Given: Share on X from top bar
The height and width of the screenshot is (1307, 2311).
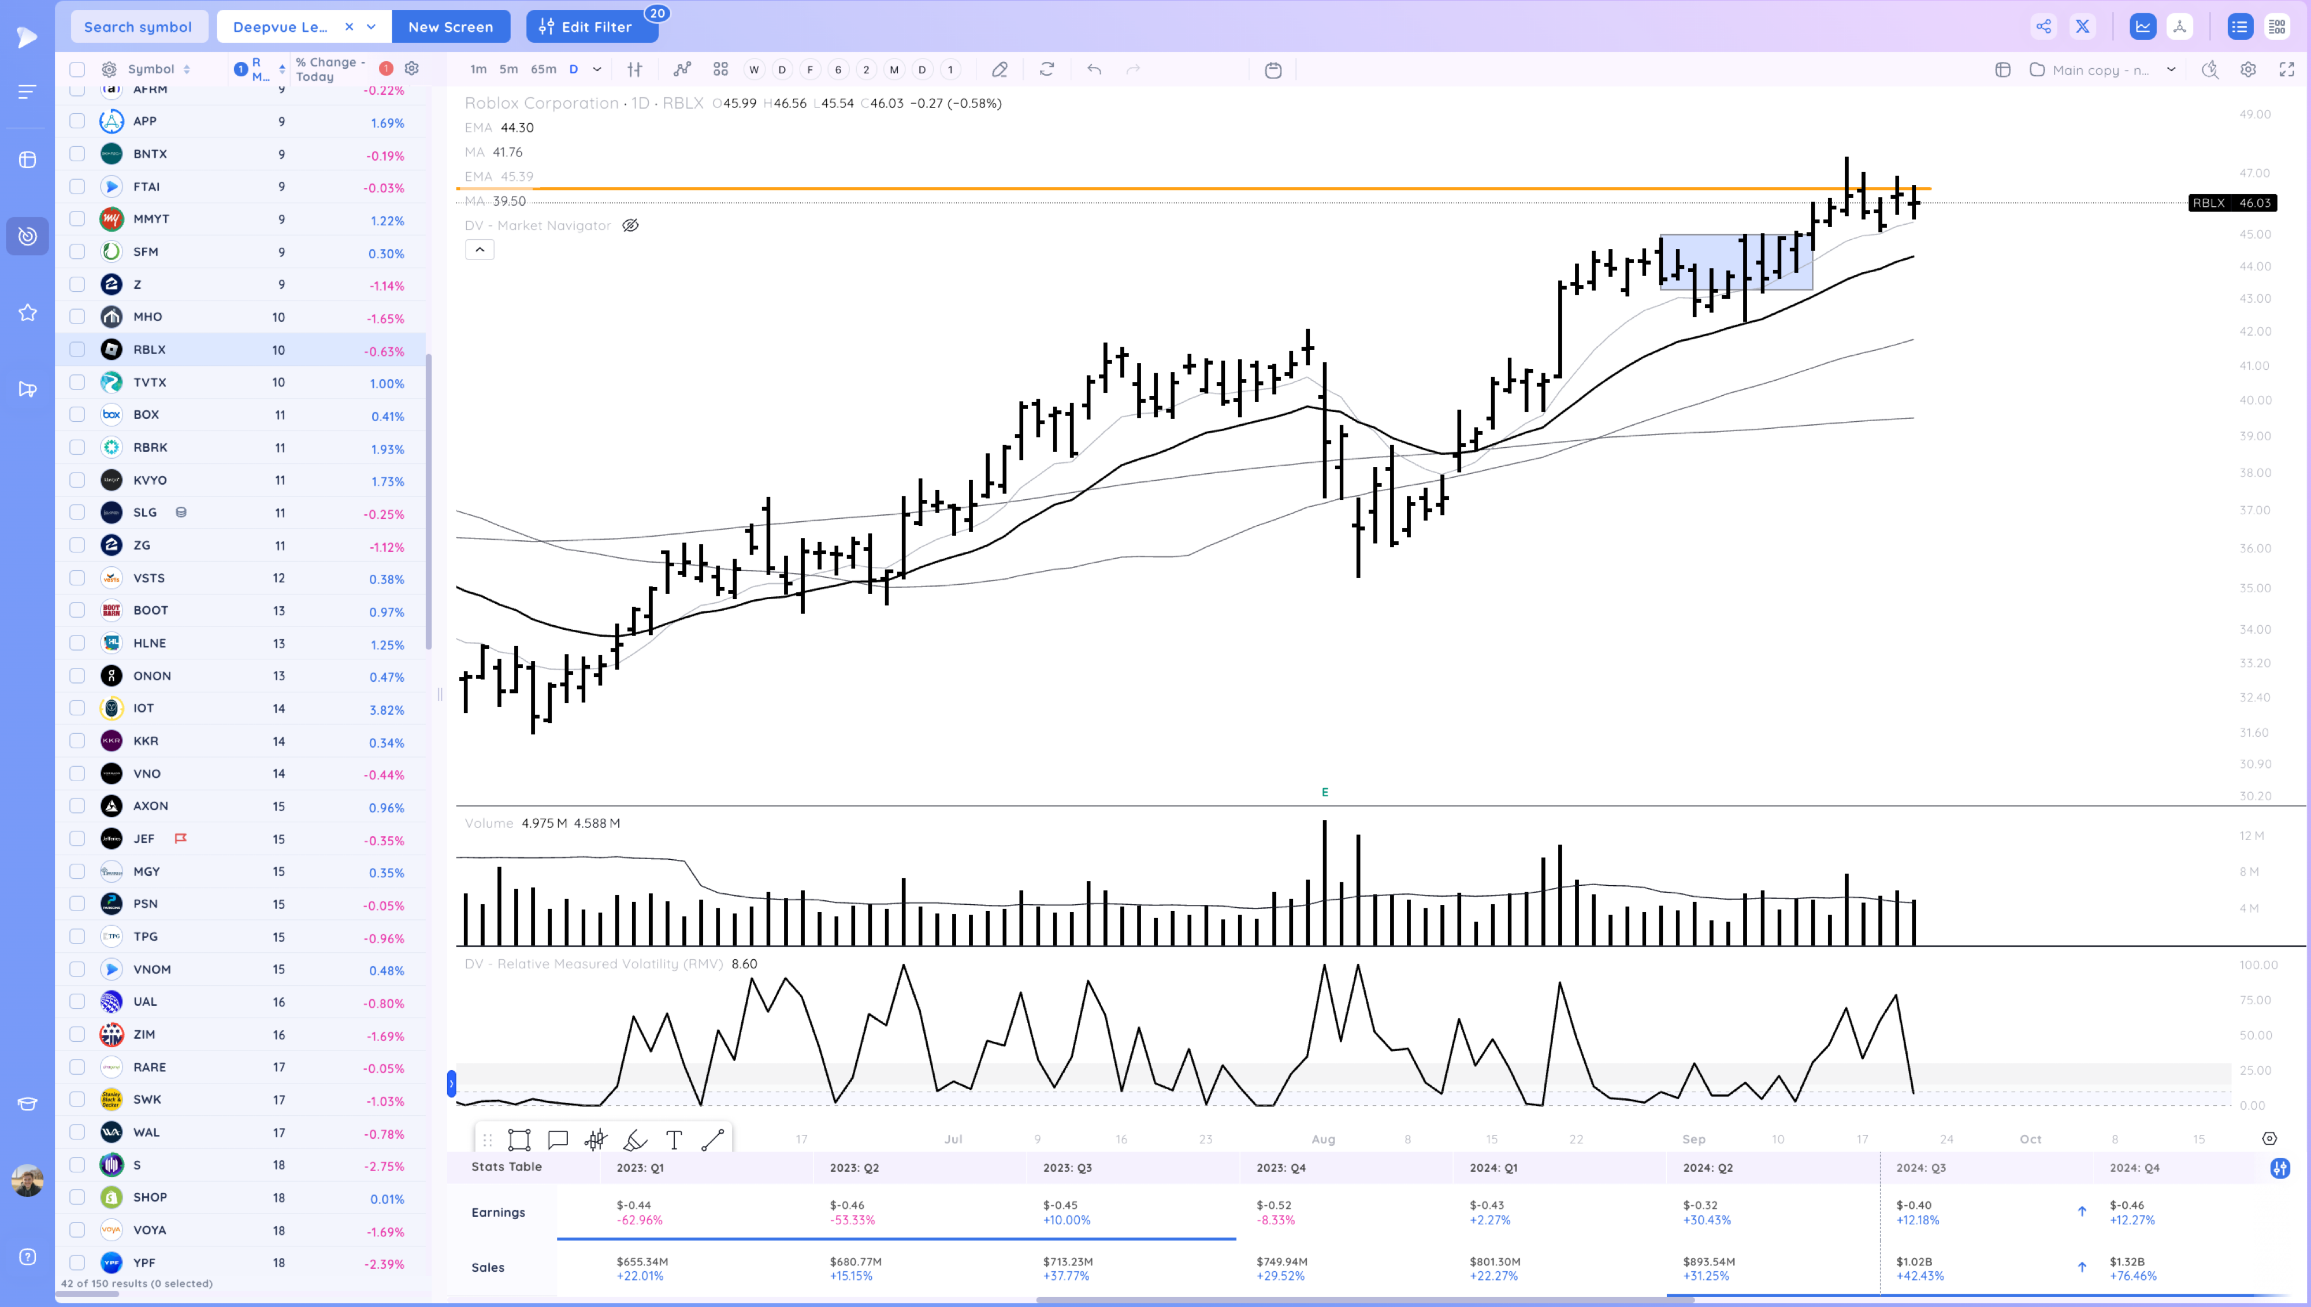Looking at the screenshot, I should (x=2082, y=26).
